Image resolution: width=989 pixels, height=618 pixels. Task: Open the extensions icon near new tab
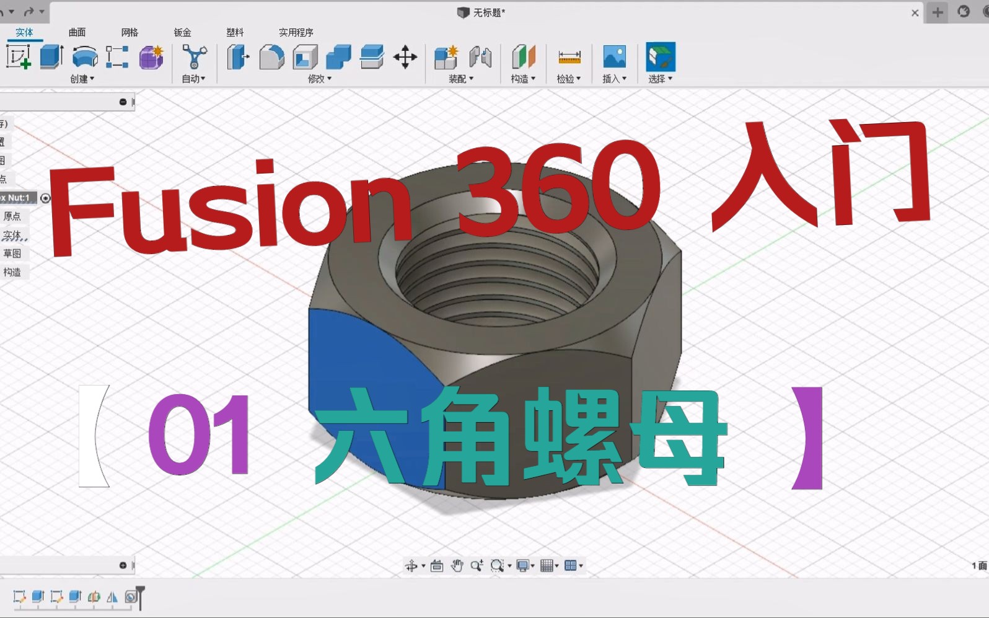(x=964, y=12)
